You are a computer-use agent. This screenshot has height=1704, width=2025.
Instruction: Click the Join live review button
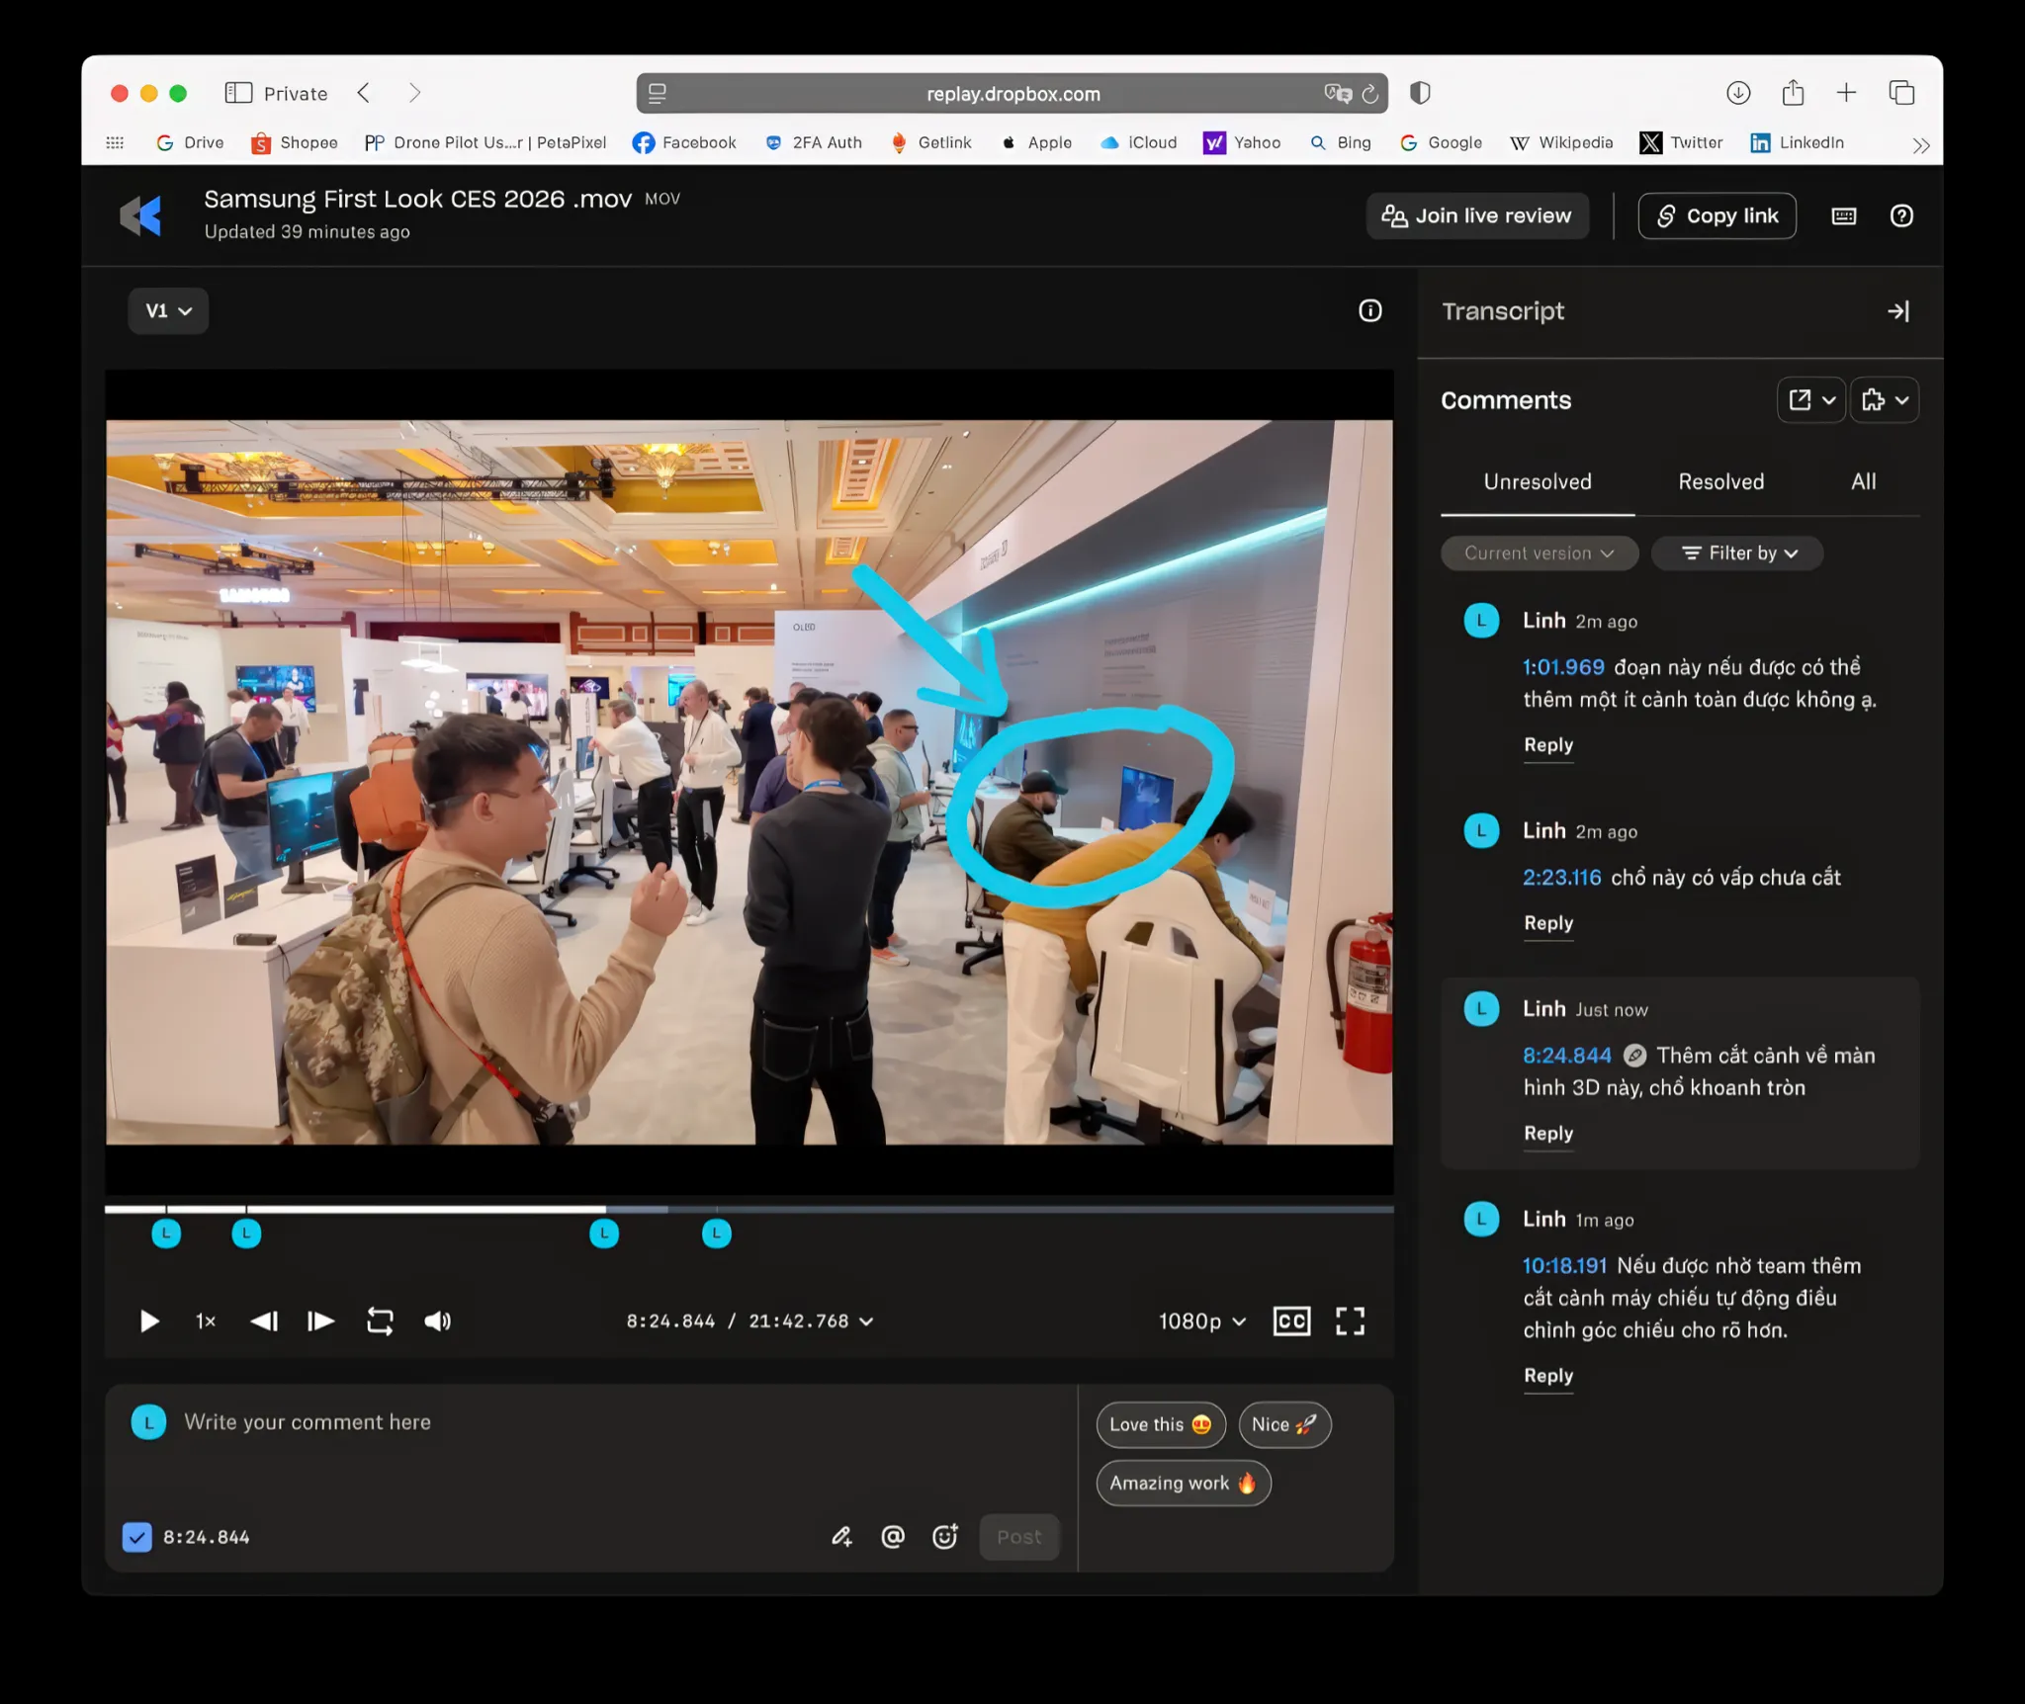click(1477, 215)
